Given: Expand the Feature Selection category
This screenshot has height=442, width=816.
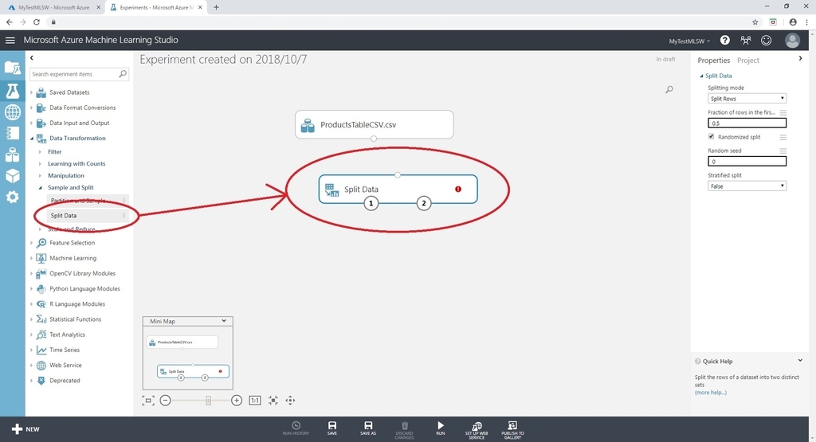Looking at the screenshot, I should [x=31, y=243].
